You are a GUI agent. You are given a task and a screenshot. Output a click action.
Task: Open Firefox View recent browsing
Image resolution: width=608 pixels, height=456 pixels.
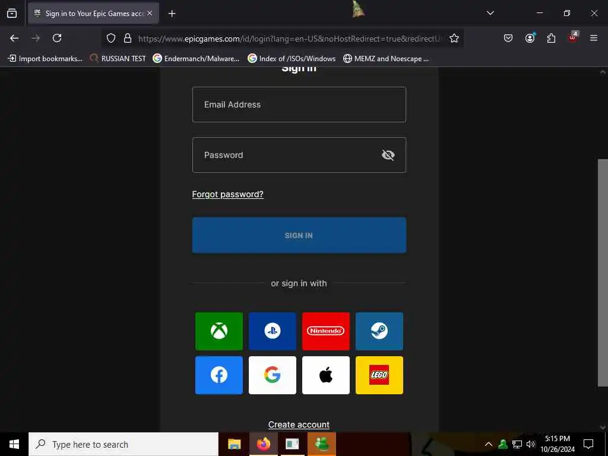point(12,13)
